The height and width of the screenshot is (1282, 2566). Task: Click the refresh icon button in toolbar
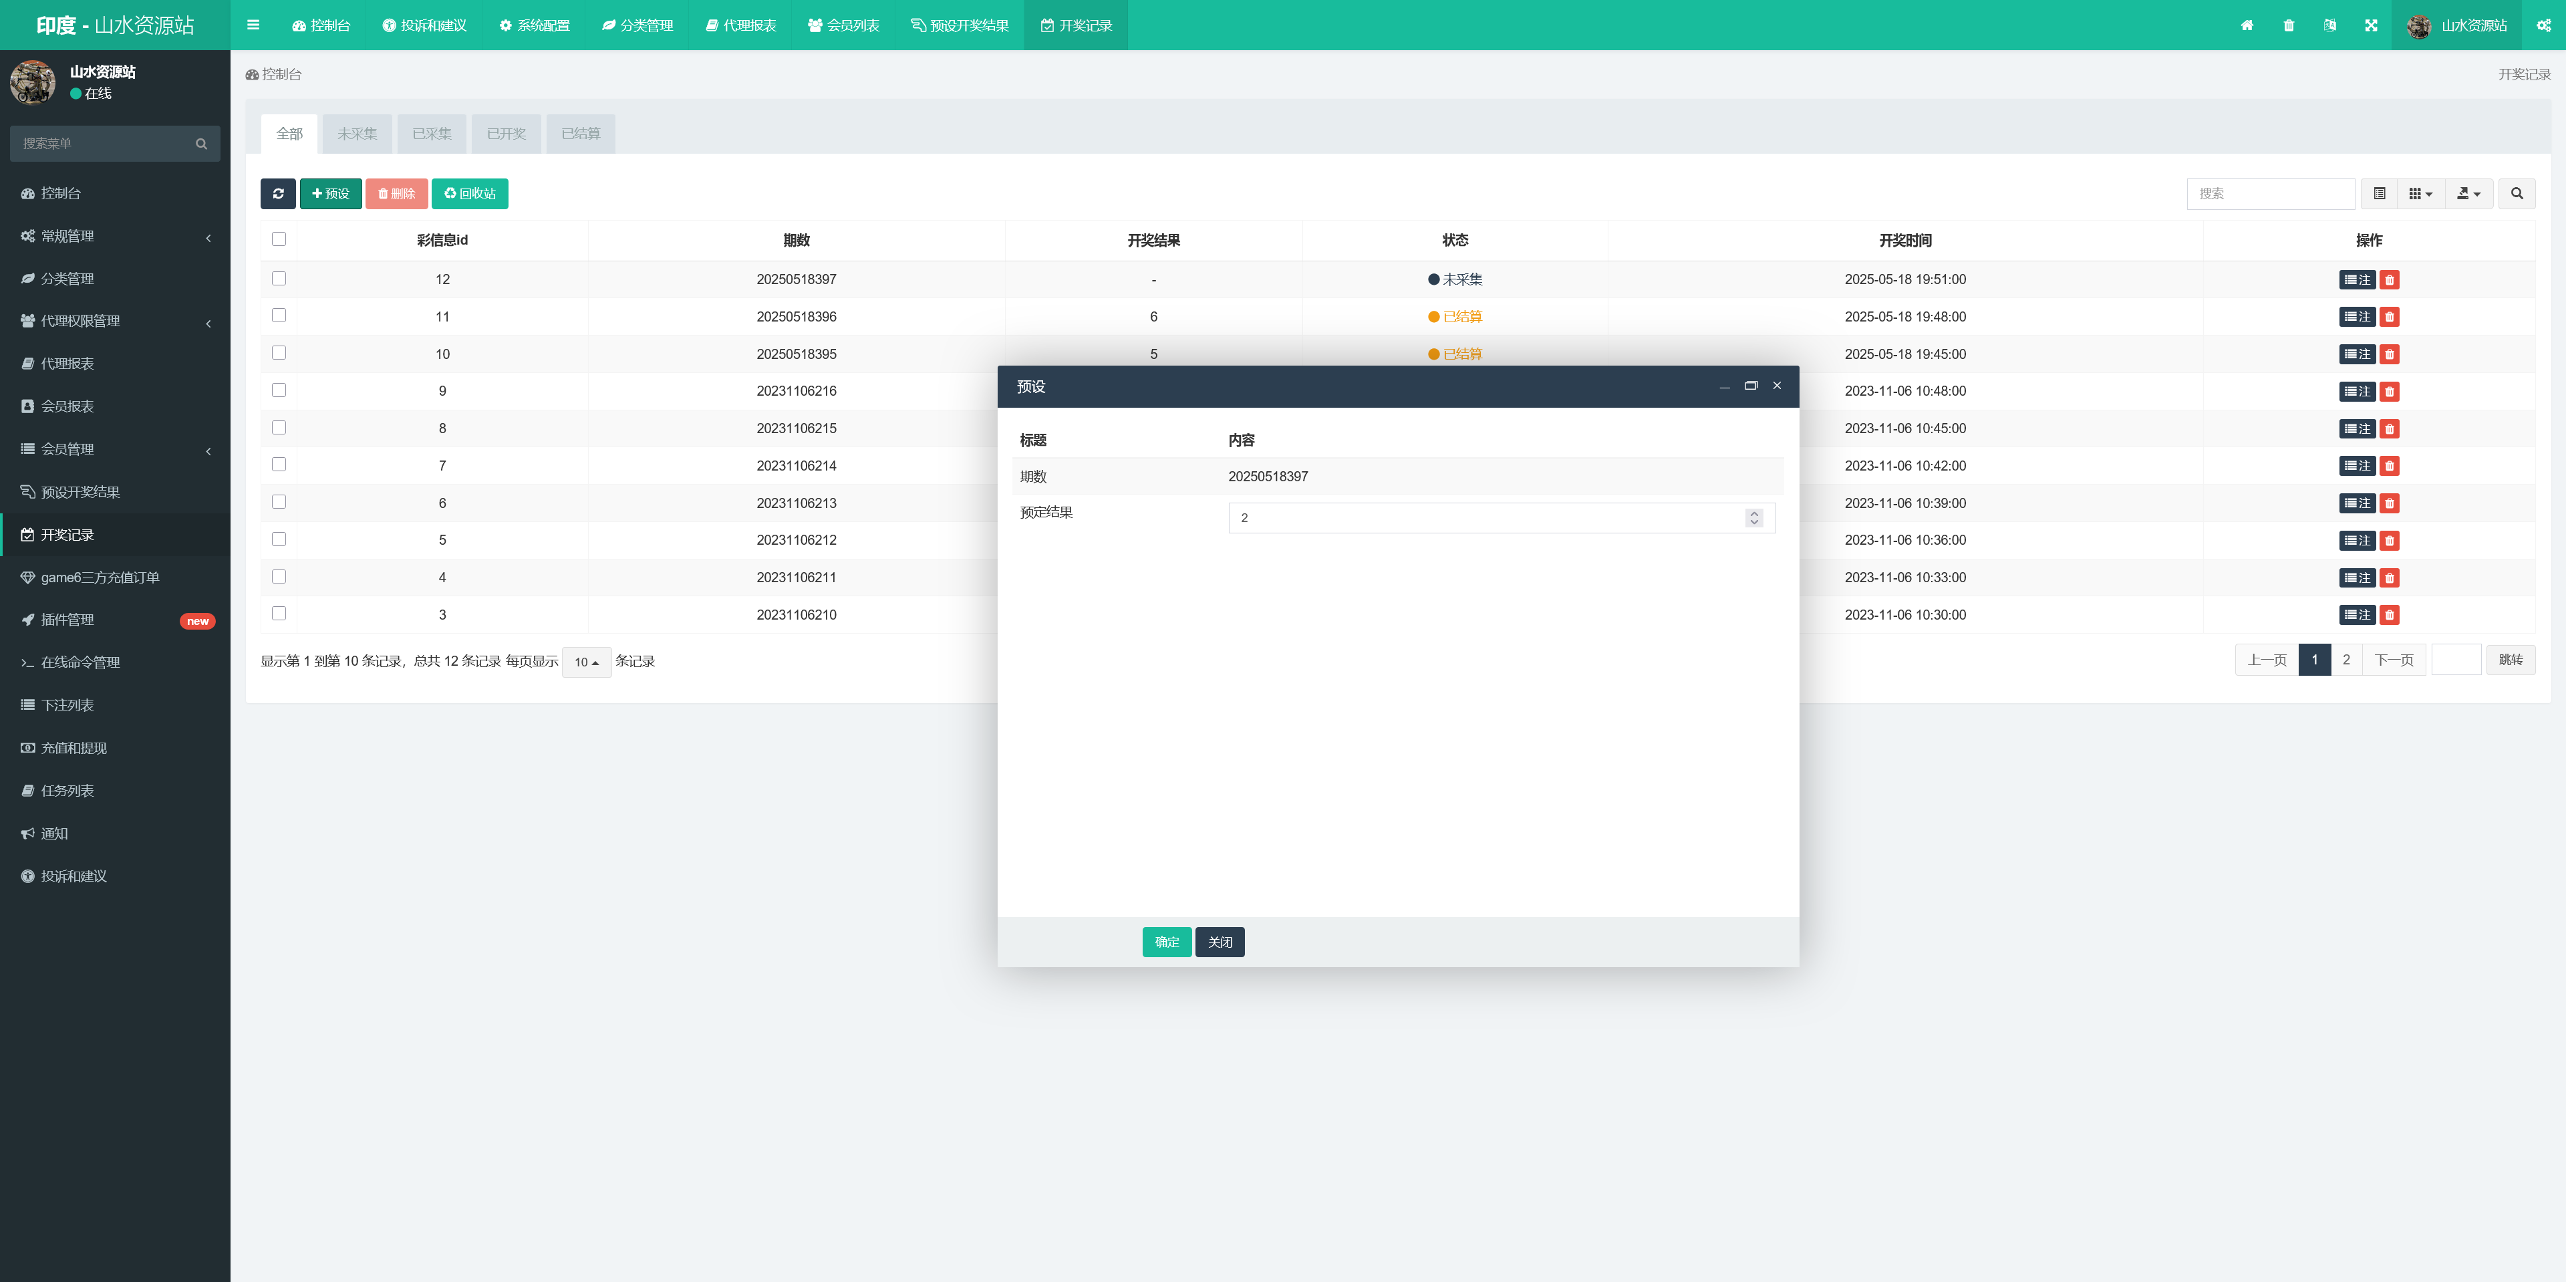(278, 193)
